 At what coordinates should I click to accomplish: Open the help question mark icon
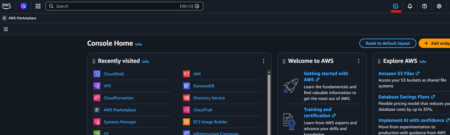[425, 6]
